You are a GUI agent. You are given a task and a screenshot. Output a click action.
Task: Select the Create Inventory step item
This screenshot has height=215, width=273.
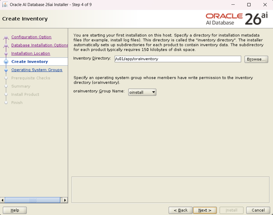[x=30, y=62]
